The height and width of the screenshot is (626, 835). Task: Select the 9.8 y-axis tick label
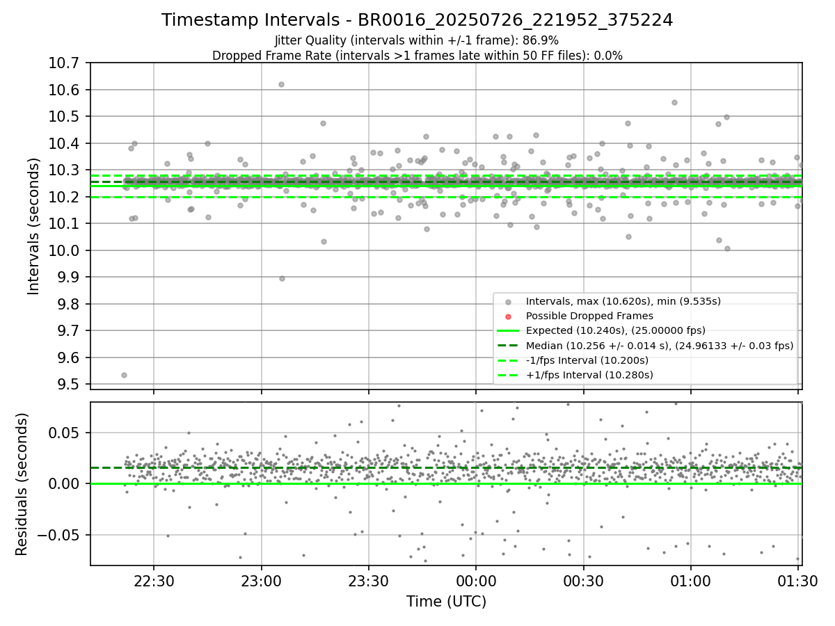pos(70,304)
